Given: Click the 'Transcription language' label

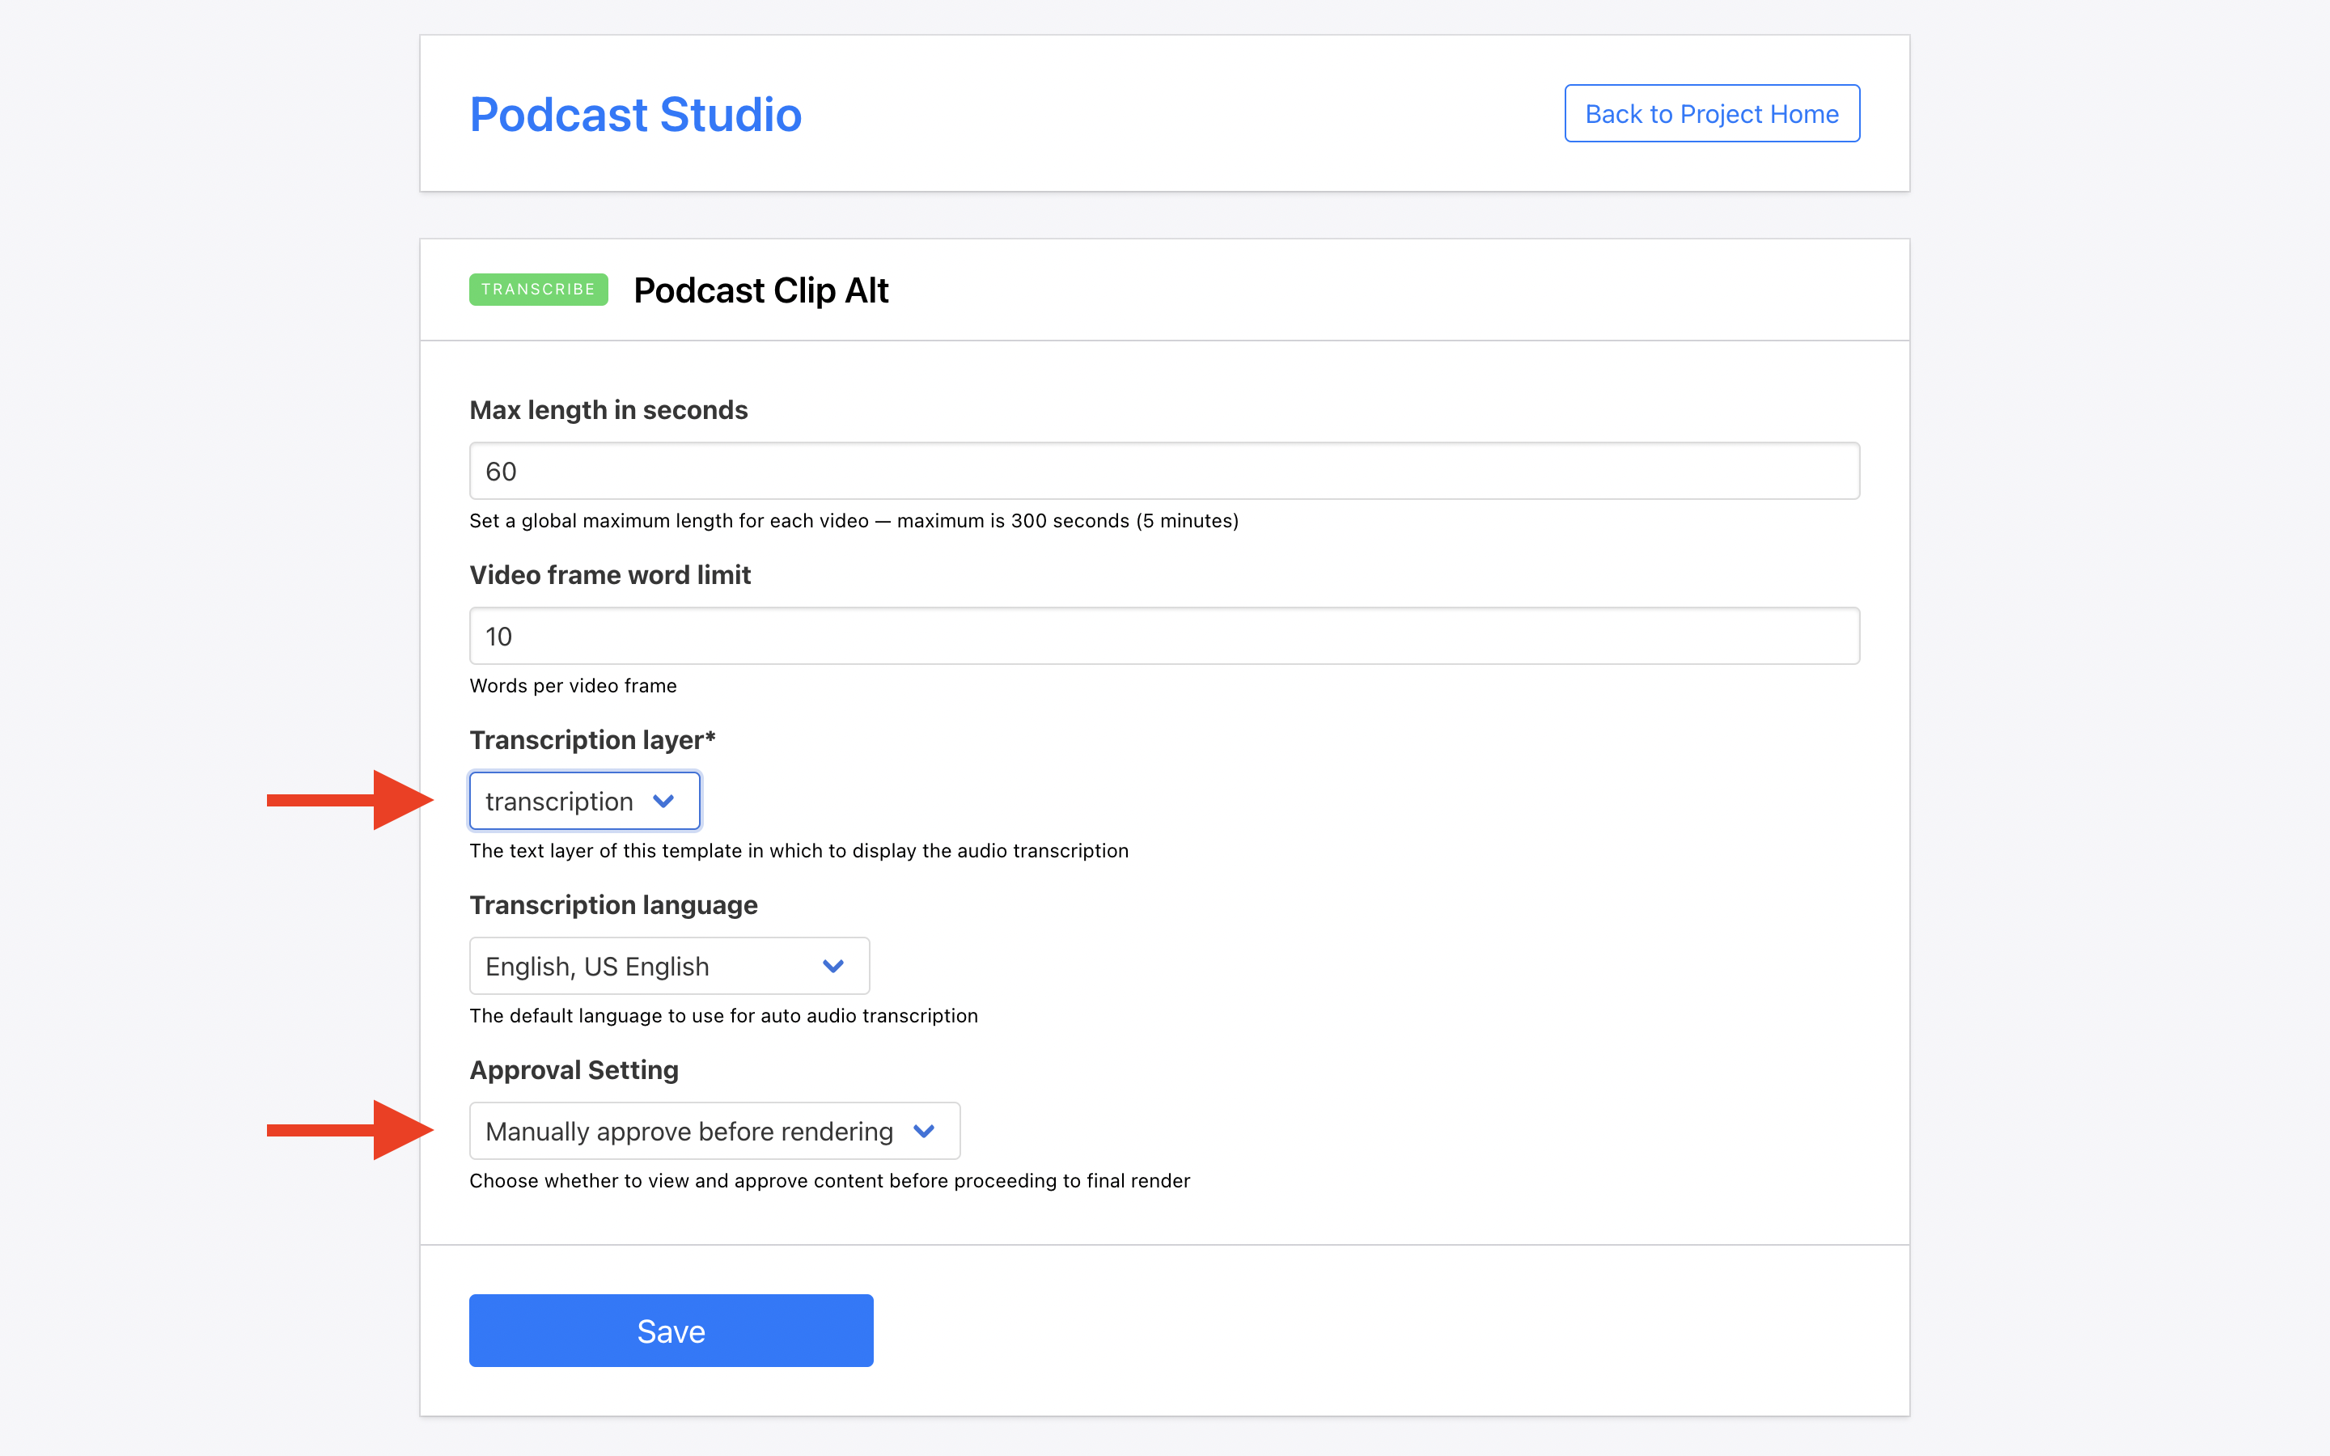Looking at the screenshot, I should pos(612,905).
